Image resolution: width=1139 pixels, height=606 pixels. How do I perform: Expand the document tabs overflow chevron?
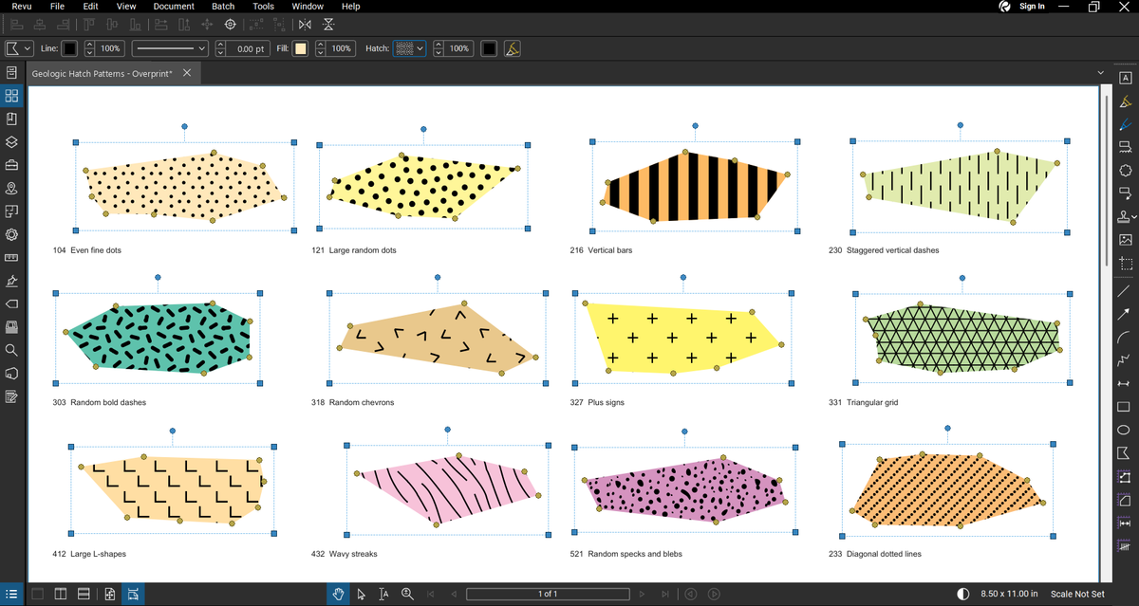coord(1100,73)
